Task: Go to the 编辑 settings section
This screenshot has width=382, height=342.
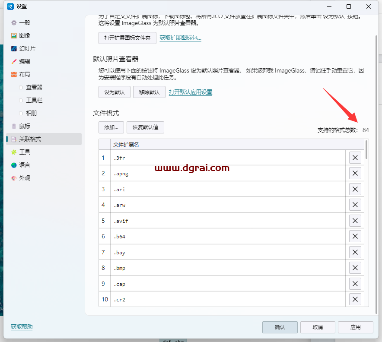Action: coord(44,61)
